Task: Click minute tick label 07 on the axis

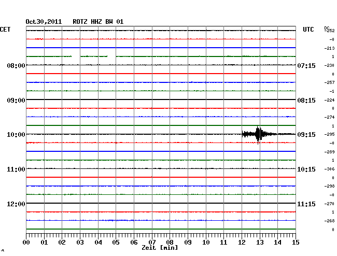Action: coord(152,242)
